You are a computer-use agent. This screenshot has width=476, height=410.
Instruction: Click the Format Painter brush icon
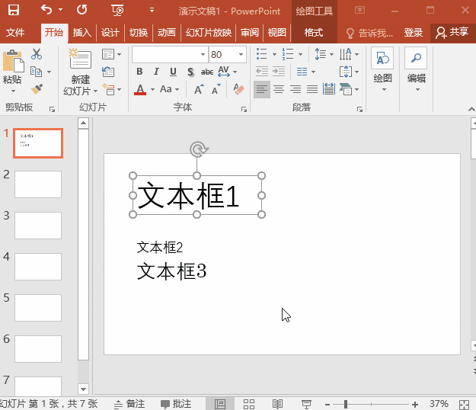coord(37,89)
